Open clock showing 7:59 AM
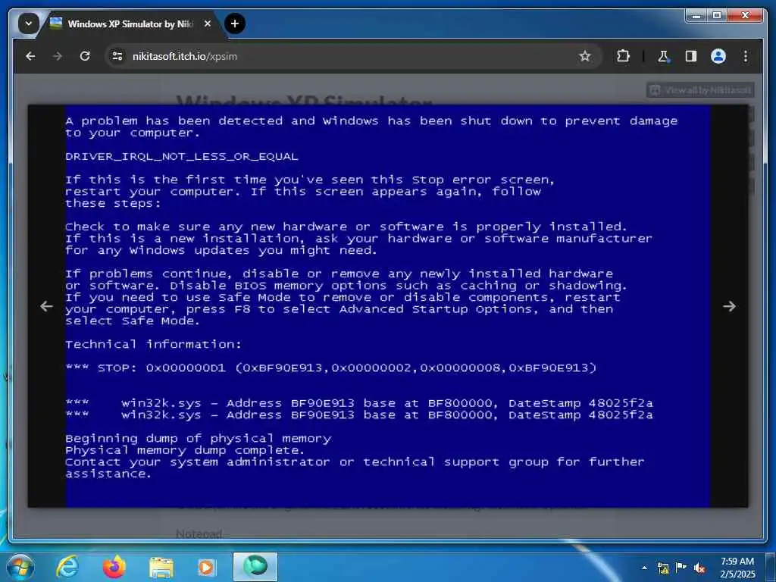 (x=737, y=567)
